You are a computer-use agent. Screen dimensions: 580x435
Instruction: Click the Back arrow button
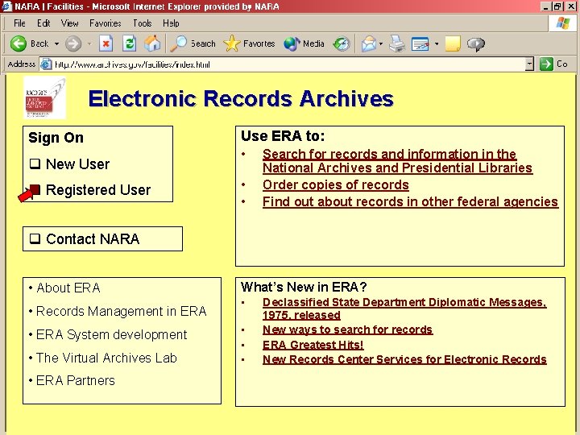tap(18, 43)
